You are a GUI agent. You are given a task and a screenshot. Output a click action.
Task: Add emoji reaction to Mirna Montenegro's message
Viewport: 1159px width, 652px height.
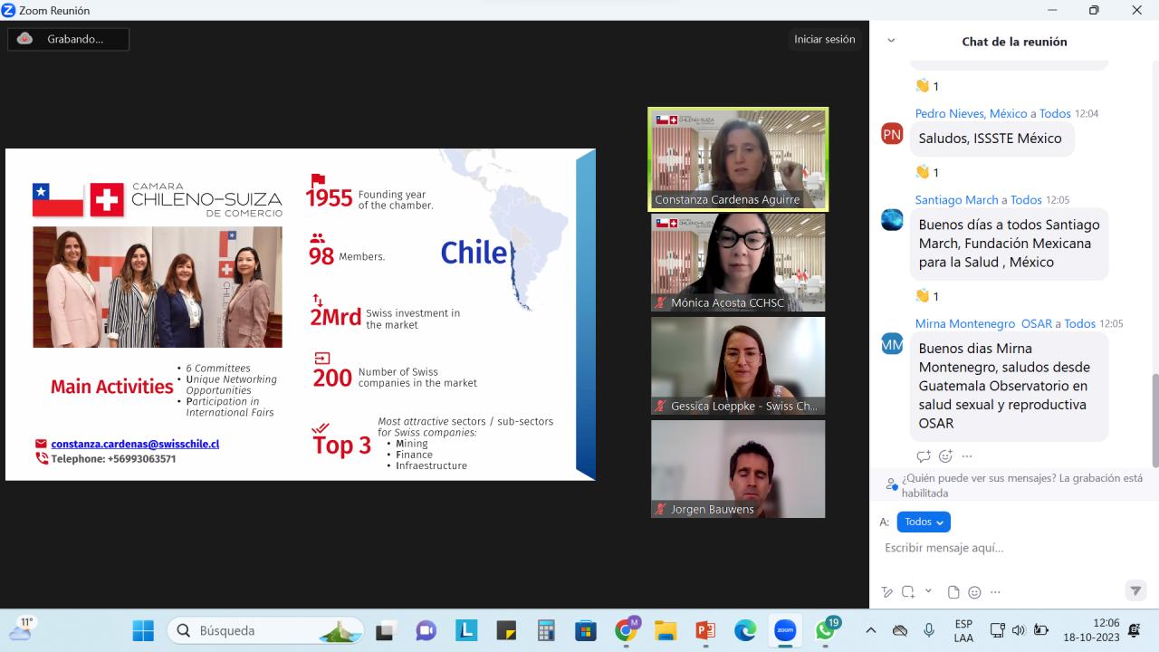945,456
